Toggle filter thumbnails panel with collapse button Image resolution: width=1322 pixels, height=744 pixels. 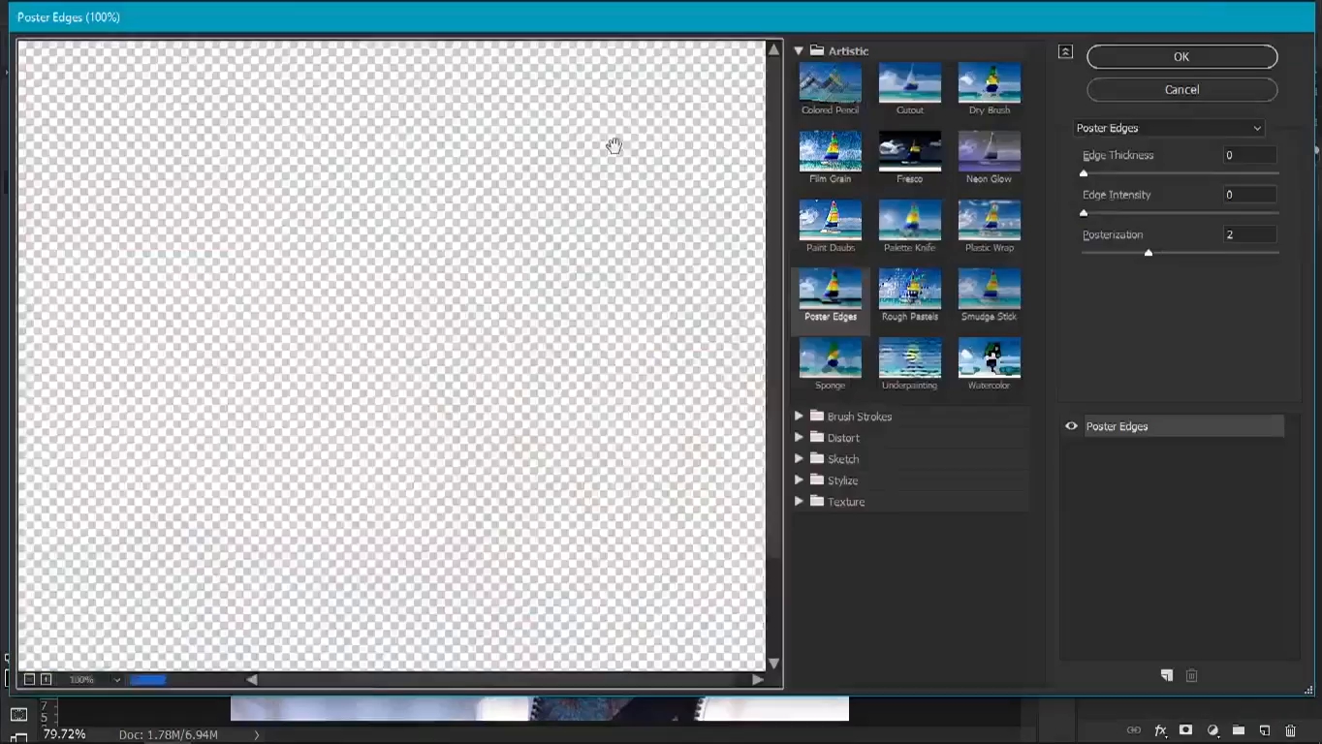[1065, 52]
